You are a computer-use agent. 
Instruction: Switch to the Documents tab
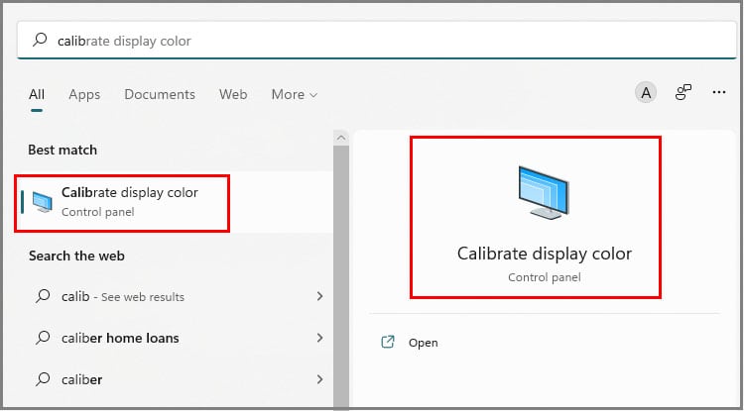(x=160, y=94)
